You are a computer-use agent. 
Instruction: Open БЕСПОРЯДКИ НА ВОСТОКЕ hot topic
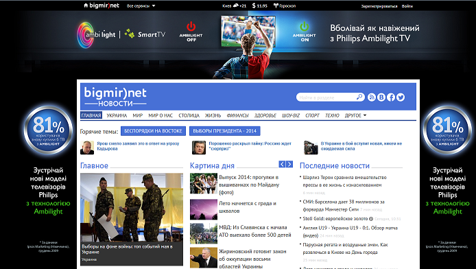[x=154, y=131]
